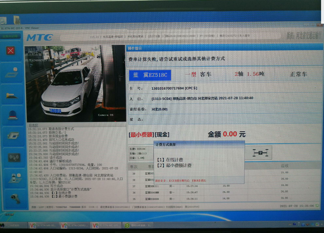Click log entry 15:34:44.804 写卡成功
324x233 pixels.
click(x=46, y=186)
